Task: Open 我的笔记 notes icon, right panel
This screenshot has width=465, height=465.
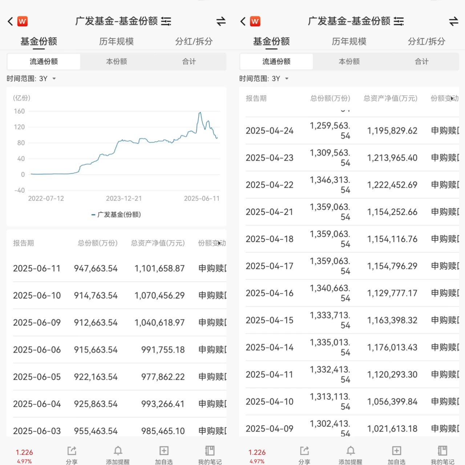Action: 442,451
